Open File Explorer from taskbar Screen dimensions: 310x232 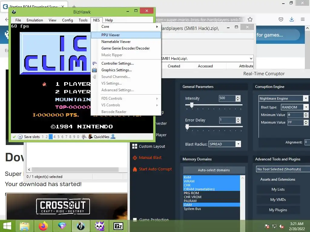[25, 226]
